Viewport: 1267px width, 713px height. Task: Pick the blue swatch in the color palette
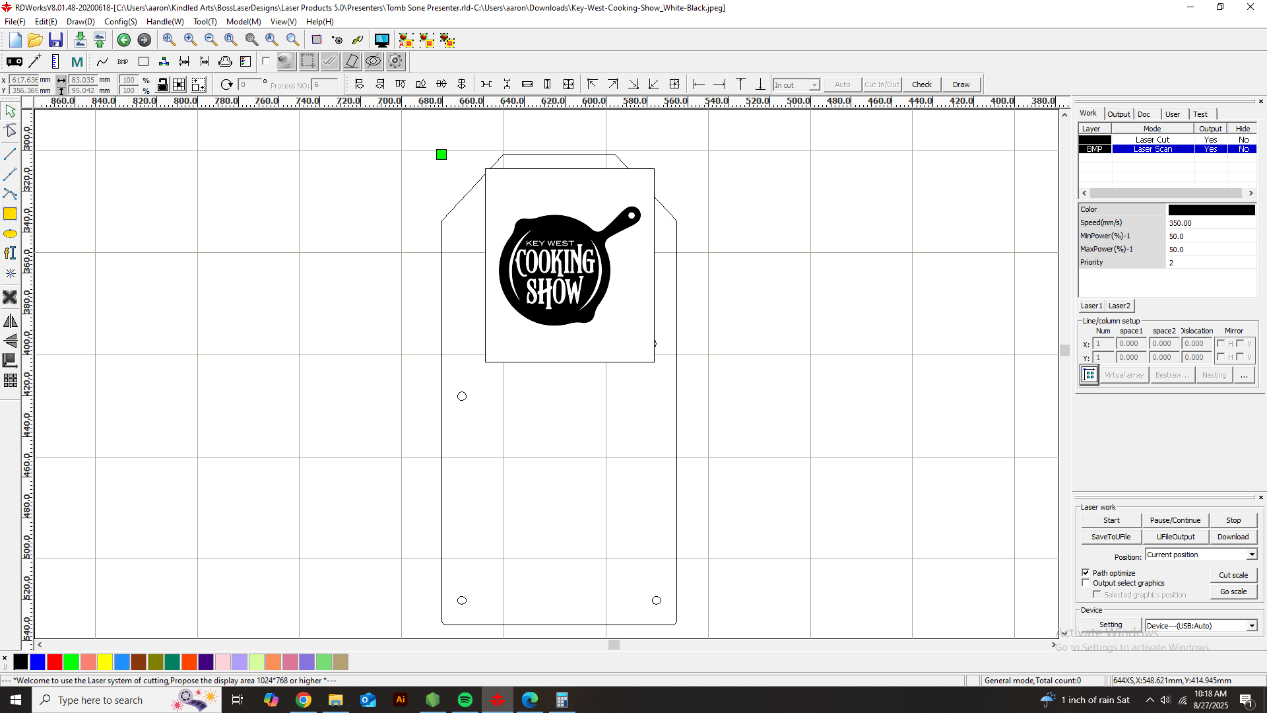pyautogui.click(x=38, y=662)
